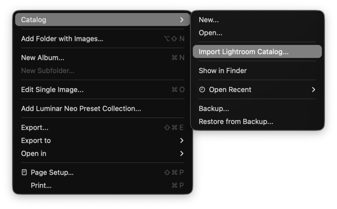Open the Open Recent submenu label
This screenshot has width=337, height=209.
coord(230,90)
